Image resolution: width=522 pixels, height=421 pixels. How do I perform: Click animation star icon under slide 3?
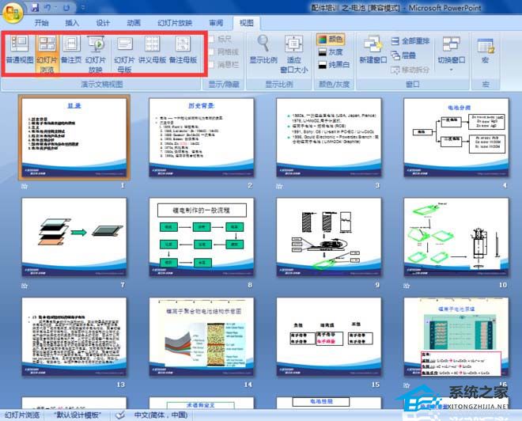click(279, 186)
